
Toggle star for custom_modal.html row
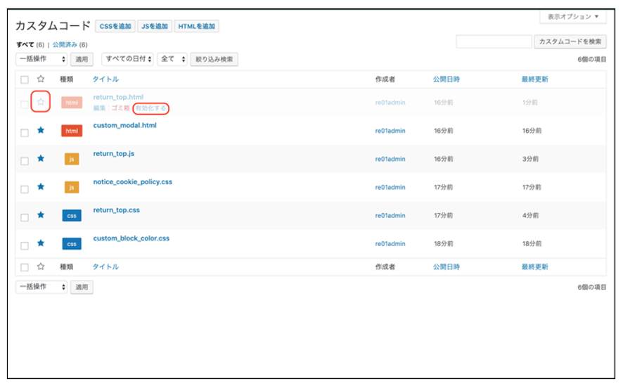41,130
